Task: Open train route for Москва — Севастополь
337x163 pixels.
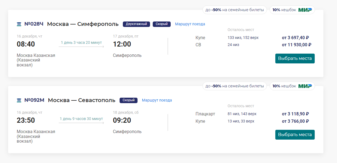Action: point(157,100)
